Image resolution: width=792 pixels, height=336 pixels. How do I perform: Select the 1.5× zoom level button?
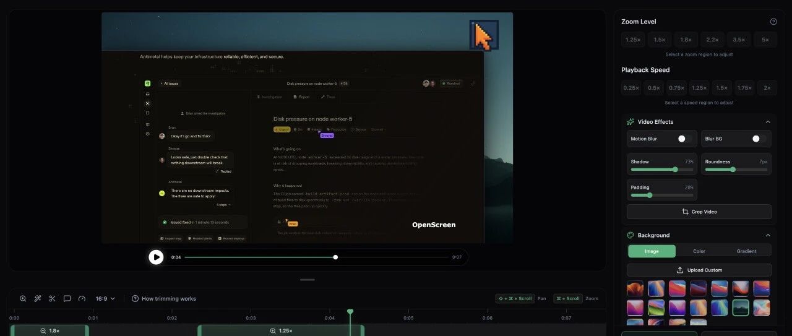point(660,40)
